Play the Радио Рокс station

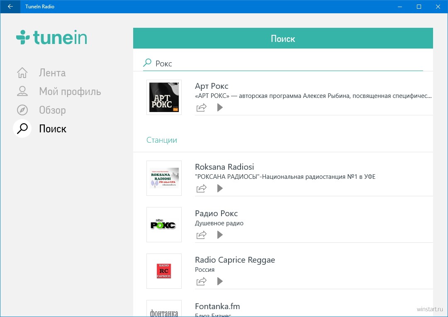coord(220,235)
